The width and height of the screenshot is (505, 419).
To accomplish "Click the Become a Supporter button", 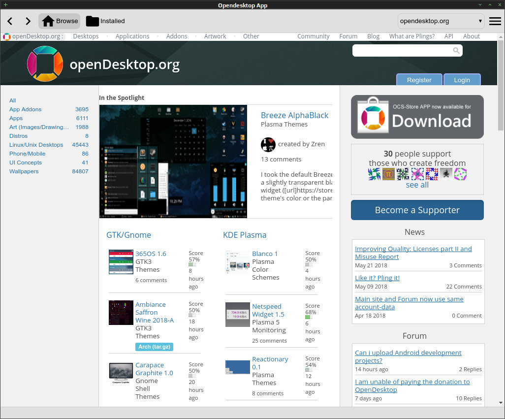I will point(417,210).
